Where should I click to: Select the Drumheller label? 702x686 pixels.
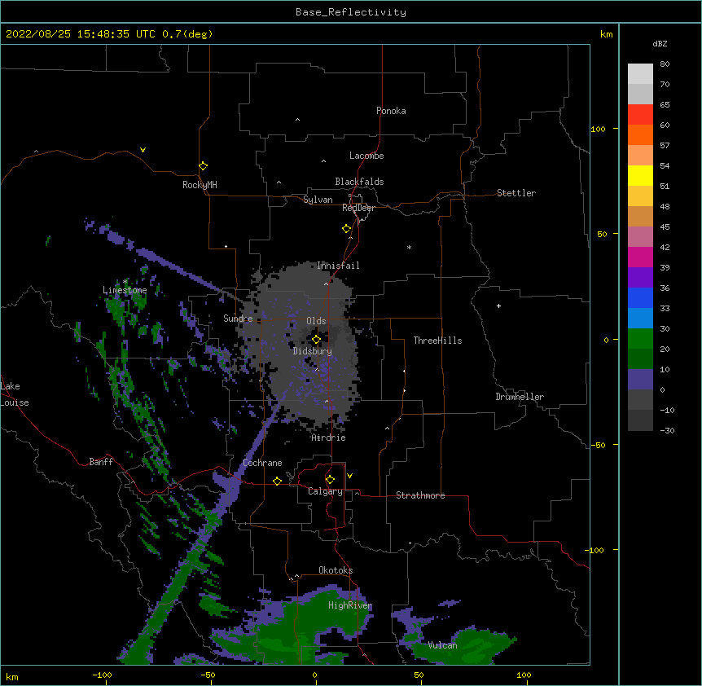(520, 397)
